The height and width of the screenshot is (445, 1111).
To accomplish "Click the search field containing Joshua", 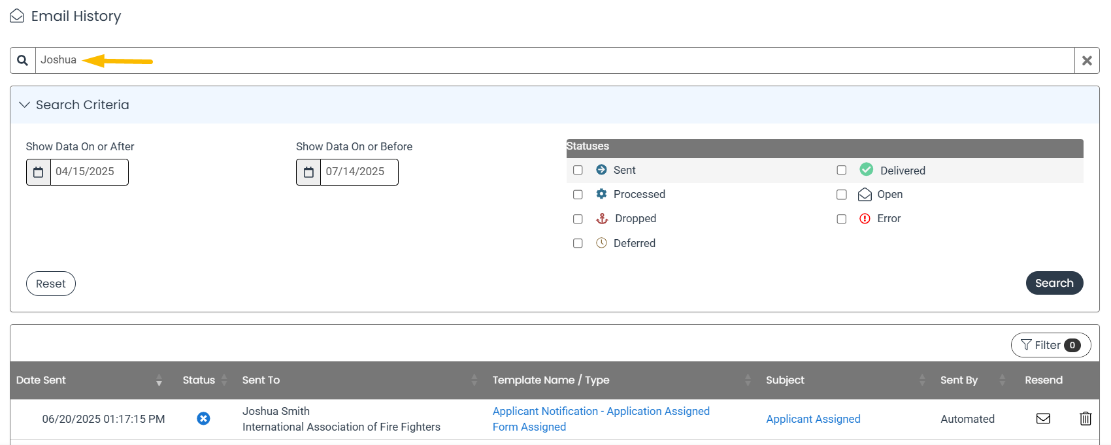I will tap(555, 60).
